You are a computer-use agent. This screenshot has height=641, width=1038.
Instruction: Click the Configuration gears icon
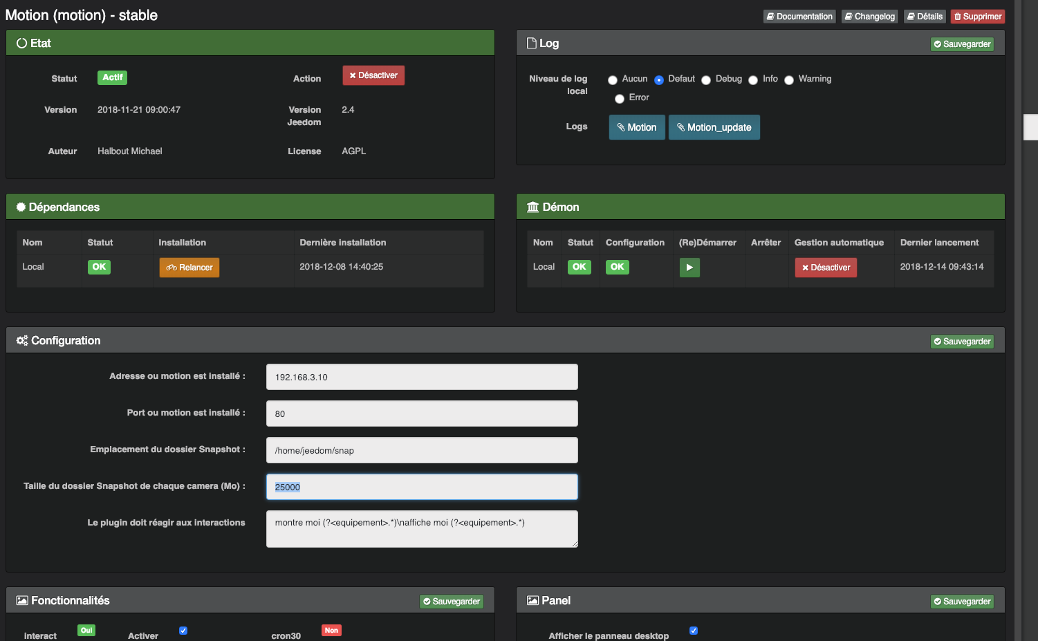[22, 340]
